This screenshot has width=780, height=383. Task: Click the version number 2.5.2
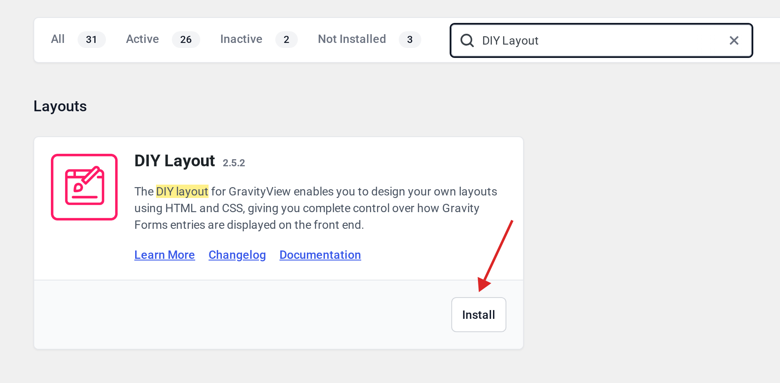(x=234, y=163)
